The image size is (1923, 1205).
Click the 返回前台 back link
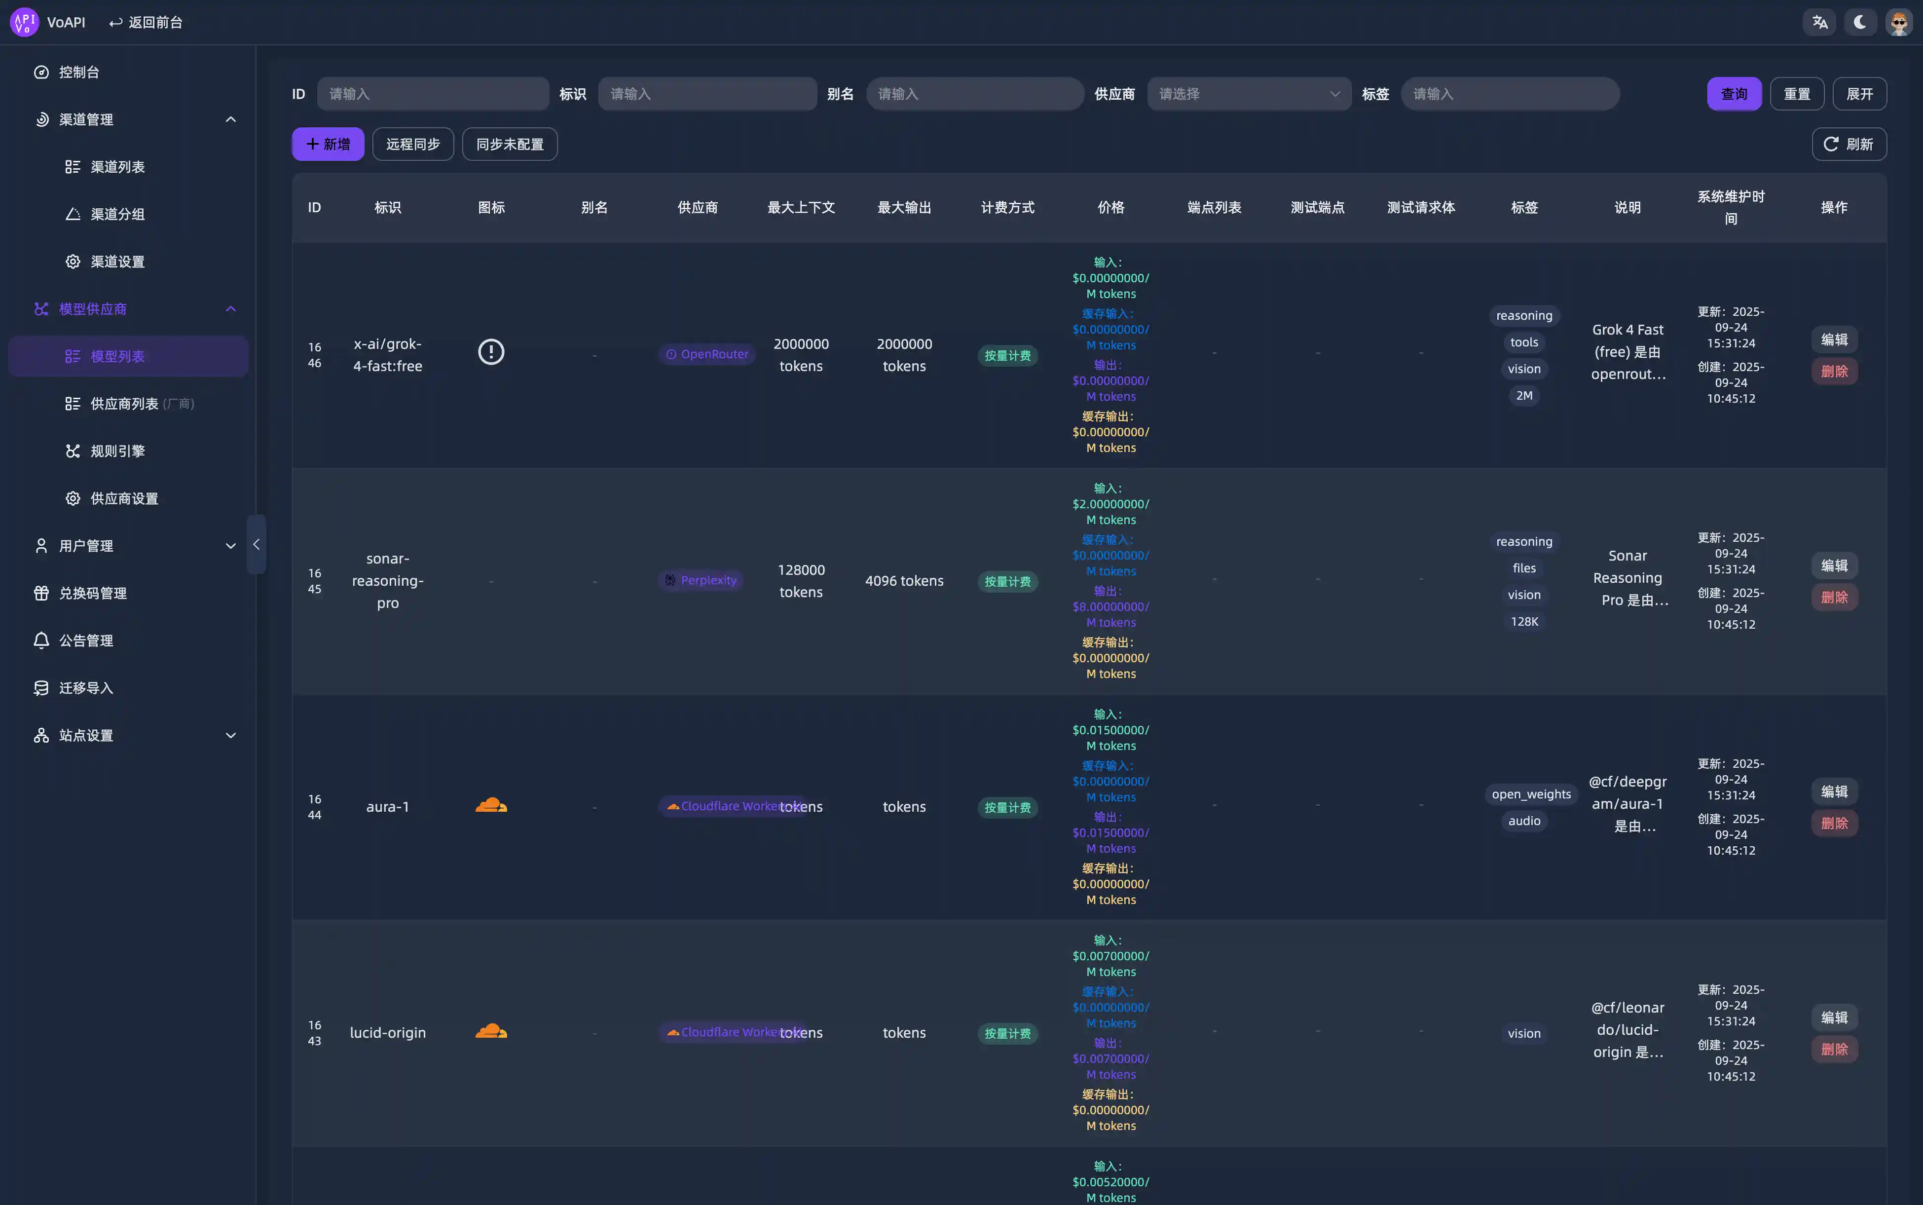pos(146,22)
